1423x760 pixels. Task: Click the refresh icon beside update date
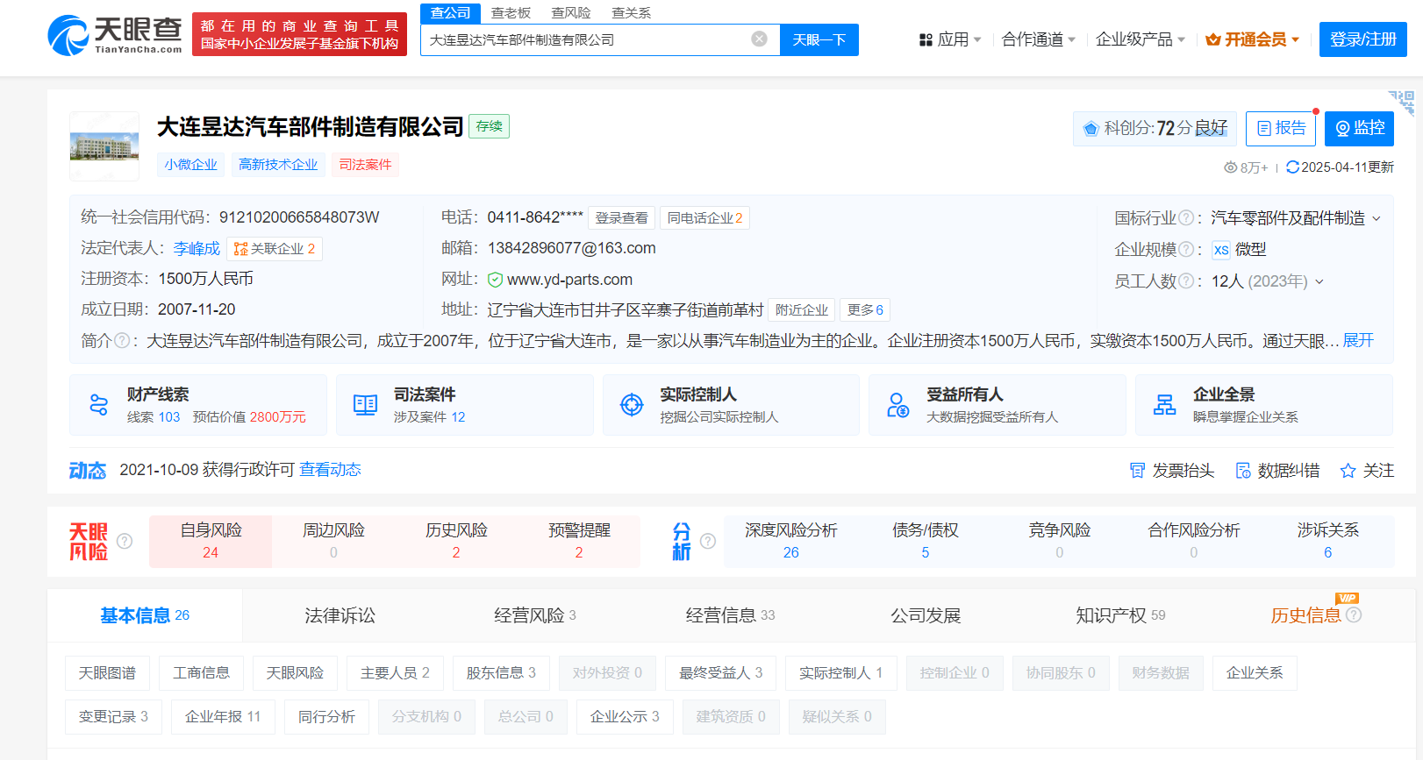point(1292,167)
